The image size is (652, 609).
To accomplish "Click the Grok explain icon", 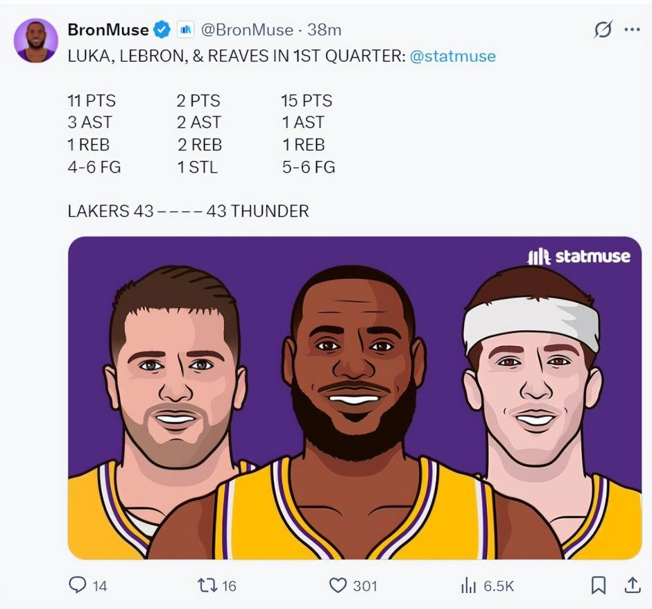I will [x=603, y=30].
